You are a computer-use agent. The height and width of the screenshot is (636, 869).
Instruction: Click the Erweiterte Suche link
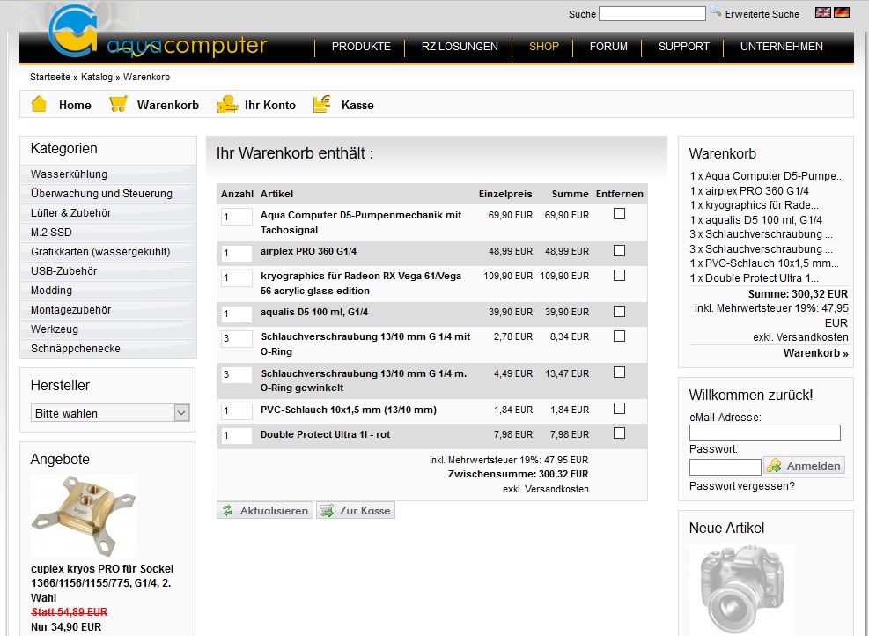(762, 14)
